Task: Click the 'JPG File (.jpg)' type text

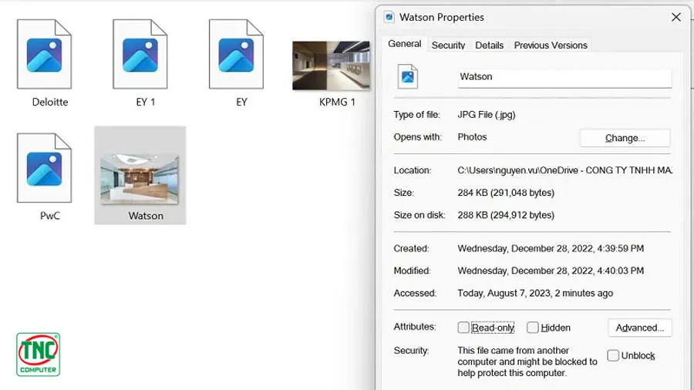Action: coord(487,115)
